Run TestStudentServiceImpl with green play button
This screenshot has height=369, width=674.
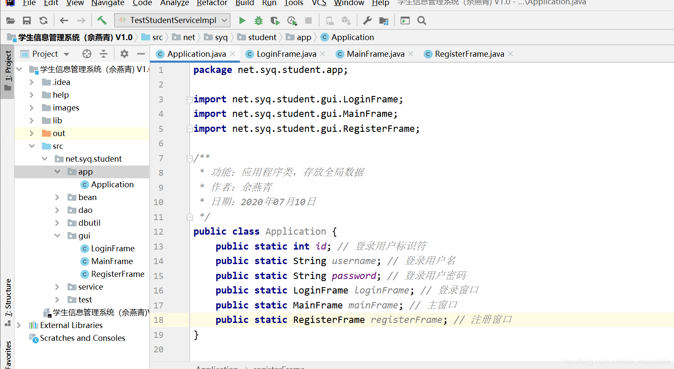[x=242, y=20]
